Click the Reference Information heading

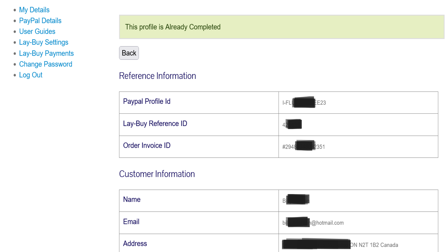[157, 76]
